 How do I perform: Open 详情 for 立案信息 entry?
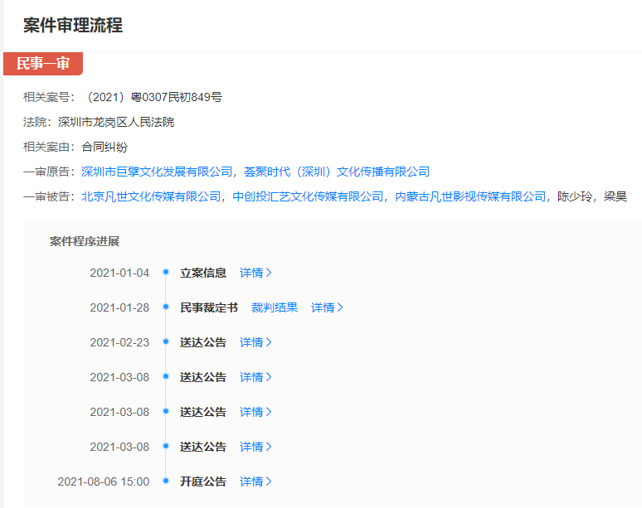pos(255,273)
